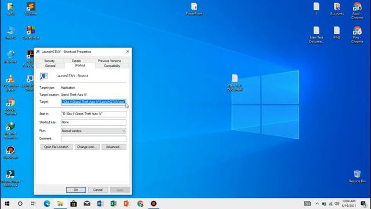Launch Microsoft Edge from taskbar
The image size is (371, 209).
point(47,204)
